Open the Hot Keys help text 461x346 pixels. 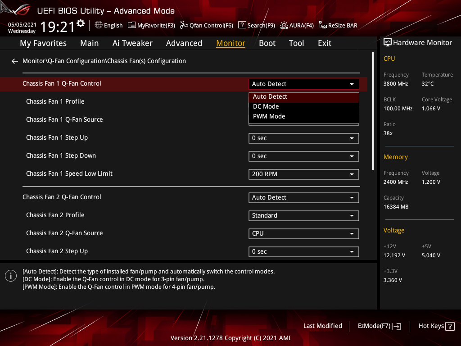click(x=431, y=326)
